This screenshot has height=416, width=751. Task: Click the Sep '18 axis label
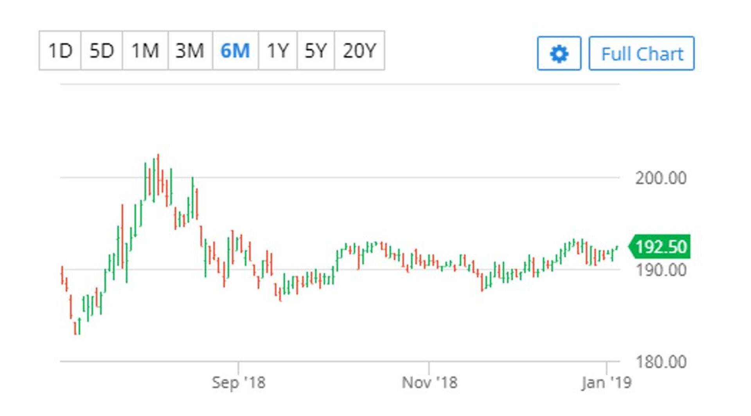point(238,382)
